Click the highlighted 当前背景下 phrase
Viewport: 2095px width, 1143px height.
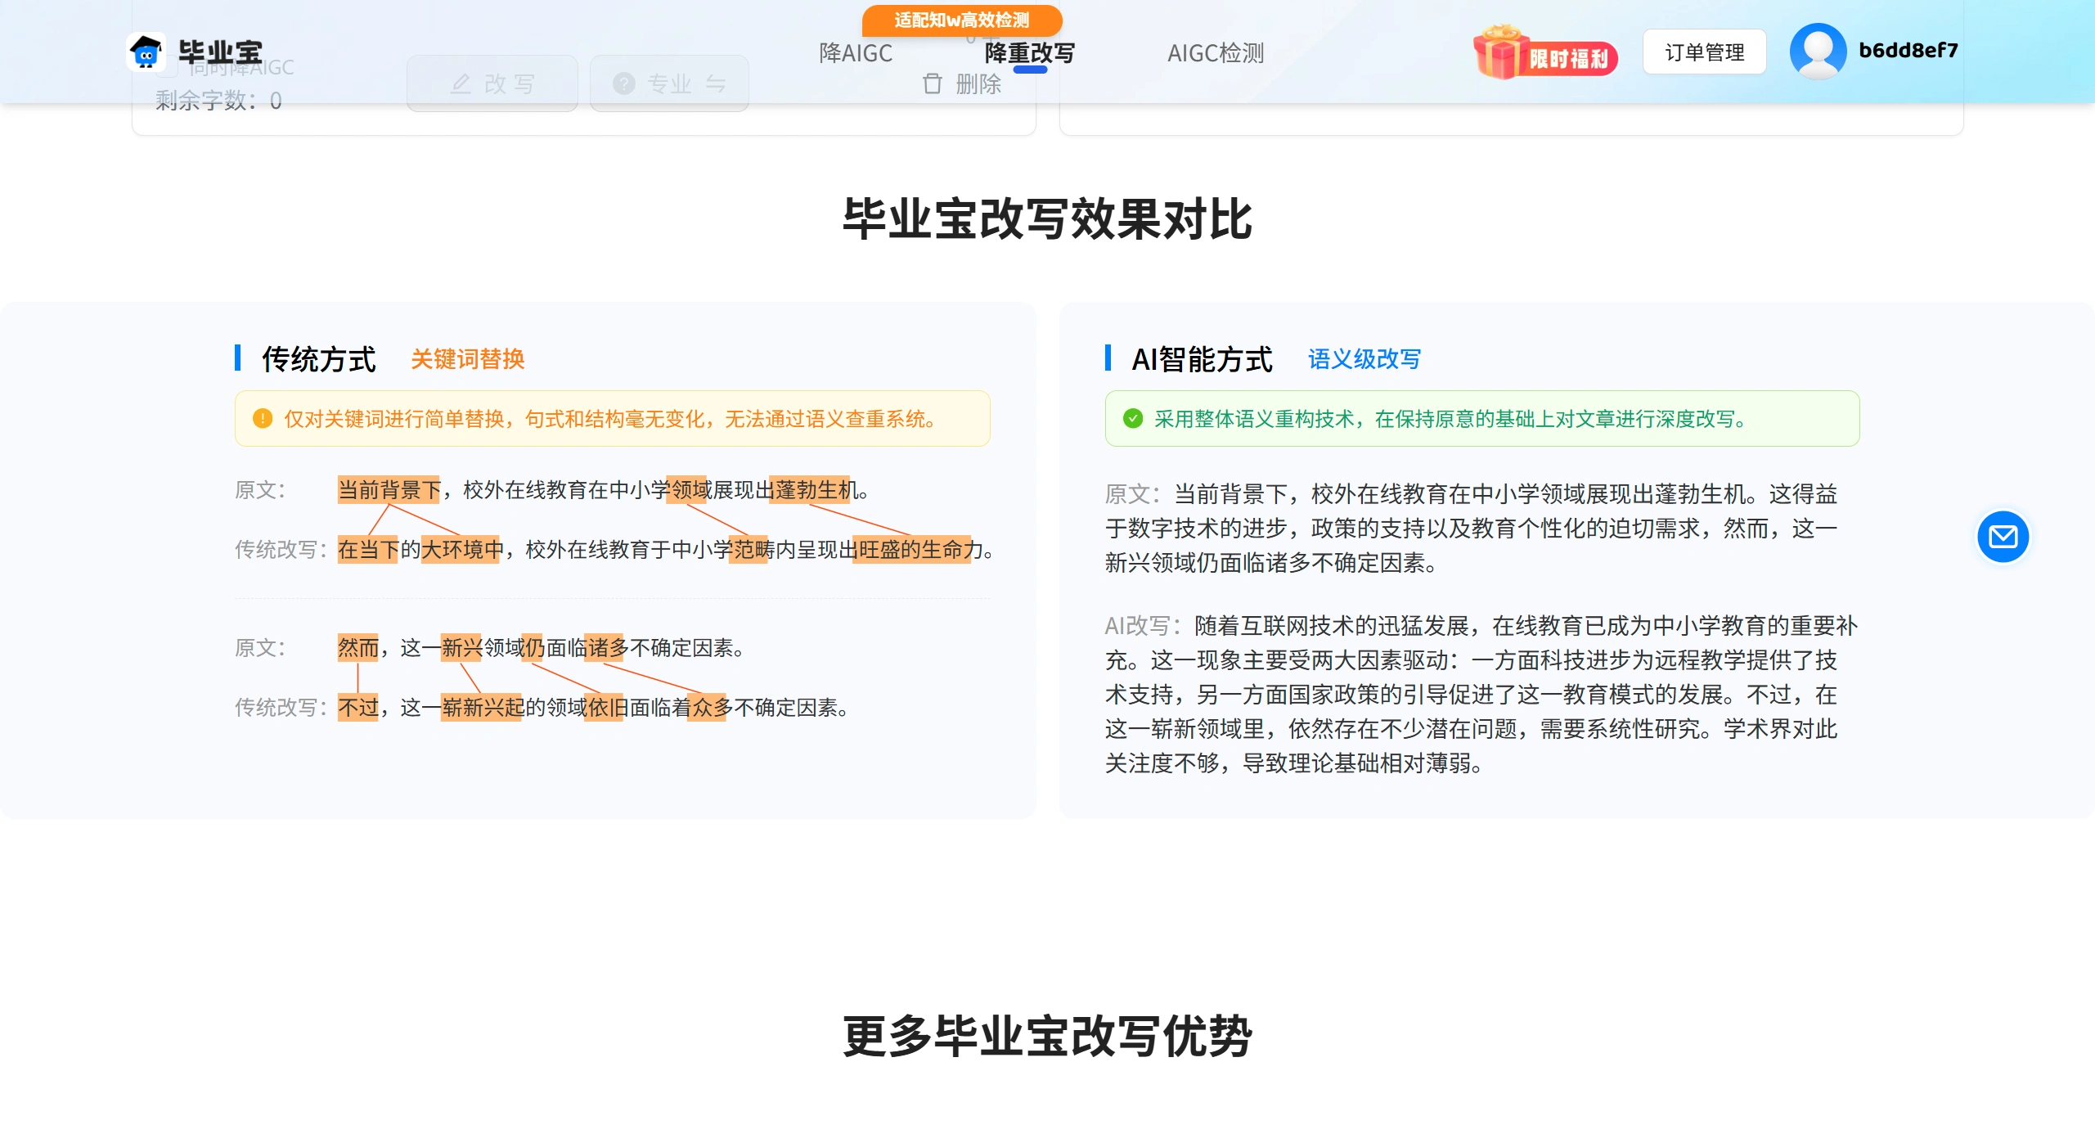coord(389,490)
